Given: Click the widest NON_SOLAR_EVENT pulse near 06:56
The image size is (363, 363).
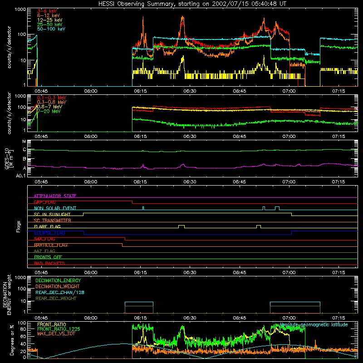Looking at the screenshot, I should tap(277, 208).
